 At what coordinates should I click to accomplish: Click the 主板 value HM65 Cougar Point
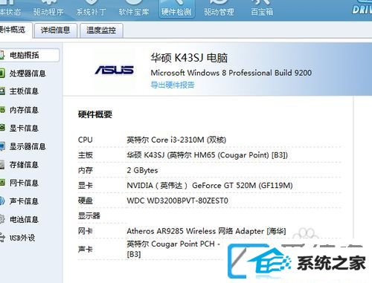tap(207, 155)
